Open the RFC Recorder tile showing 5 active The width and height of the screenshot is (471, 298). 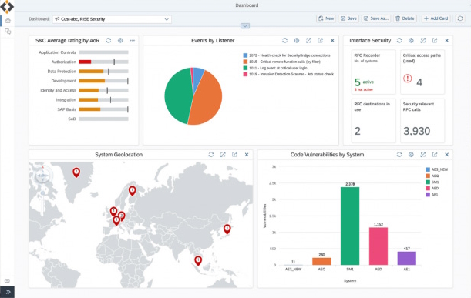[x=373, y=72]
